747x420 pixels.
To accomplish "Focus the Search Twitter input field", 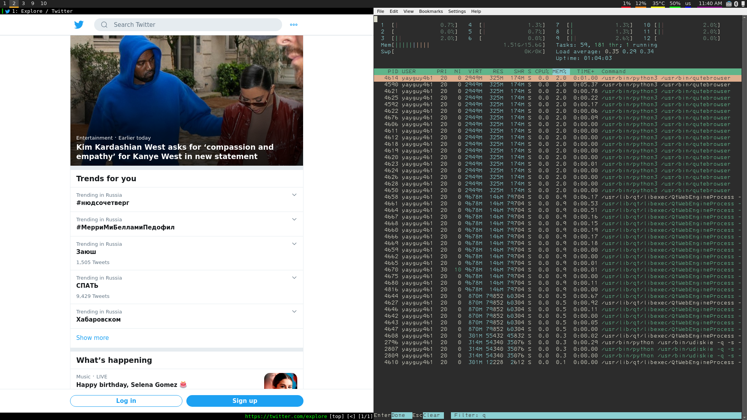I will [x=188, y=24].
